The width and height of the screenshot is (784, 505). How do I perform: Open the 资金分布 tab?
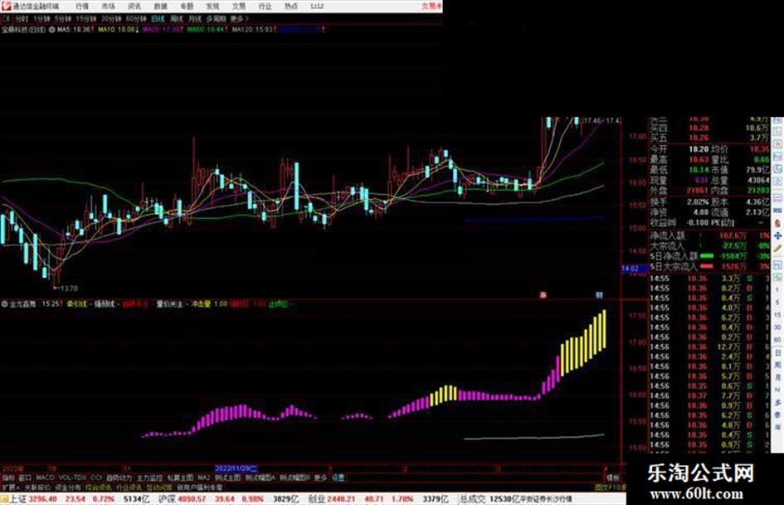click(x=68, y=488)
